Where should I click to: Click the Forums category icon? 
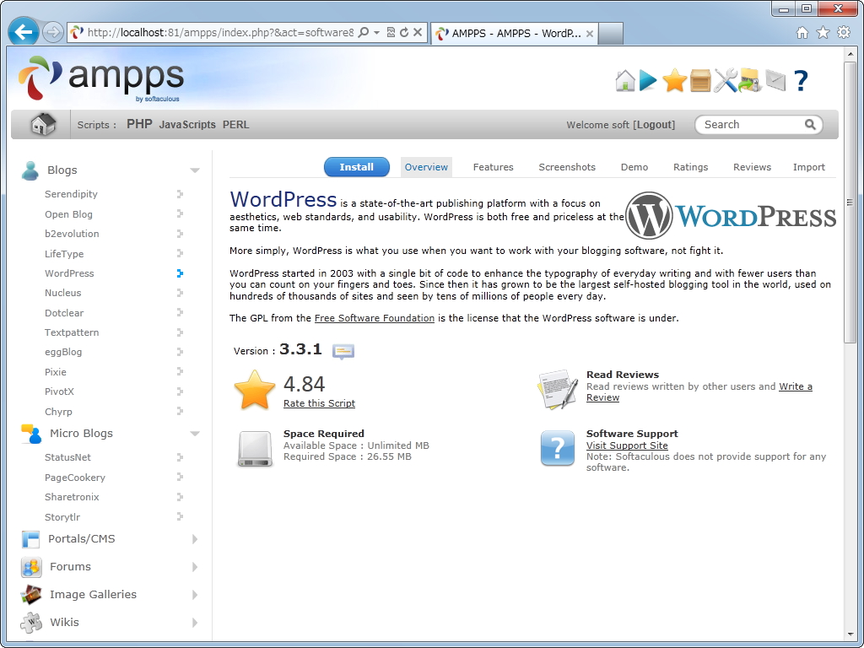point(31,567)
